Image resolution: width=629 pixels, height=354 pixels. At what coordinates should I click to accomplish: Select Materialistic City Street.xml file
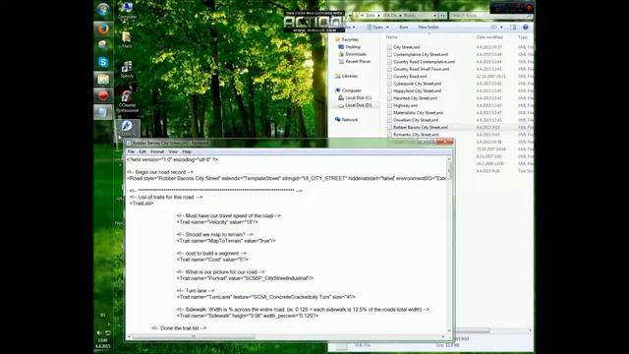pos(418,112)
